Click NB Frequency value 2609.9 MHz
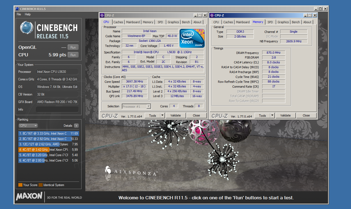This screenshot has height=209, width=351. coord(294,41)
